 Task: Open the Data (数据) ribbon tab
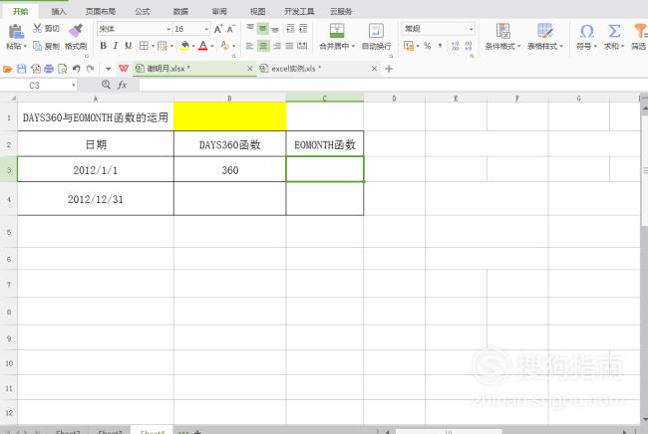coord(181,12)
